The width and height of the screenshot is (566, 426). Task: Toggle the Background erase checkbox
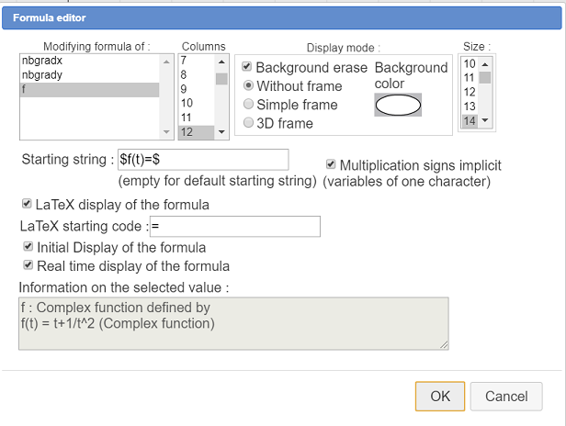coord(247,66)
